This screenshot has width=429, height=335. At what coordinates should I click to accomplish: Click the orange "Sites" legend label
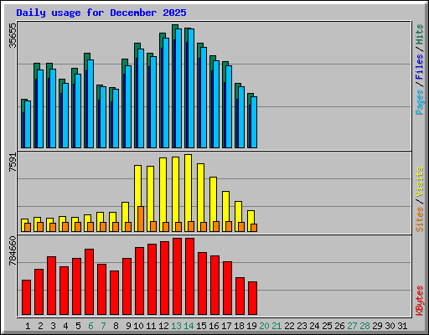(419, 219)
